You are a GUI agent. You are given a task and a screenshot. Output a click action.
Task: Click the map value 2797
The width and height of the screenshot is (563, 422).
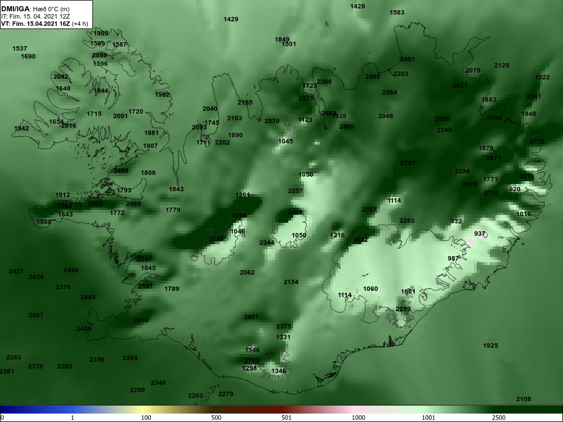[408, 163]
